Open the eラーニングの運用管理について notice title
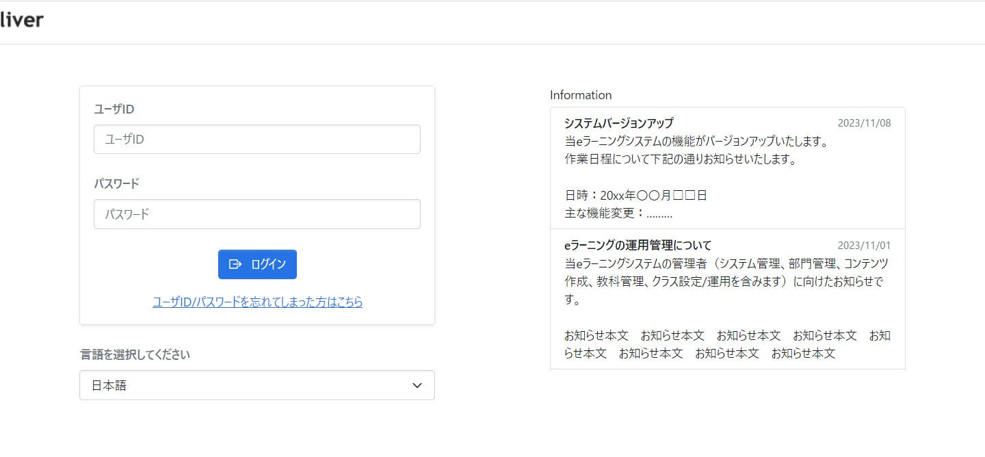This screenshot has height=457, width=985. click(x=638, y=245)
